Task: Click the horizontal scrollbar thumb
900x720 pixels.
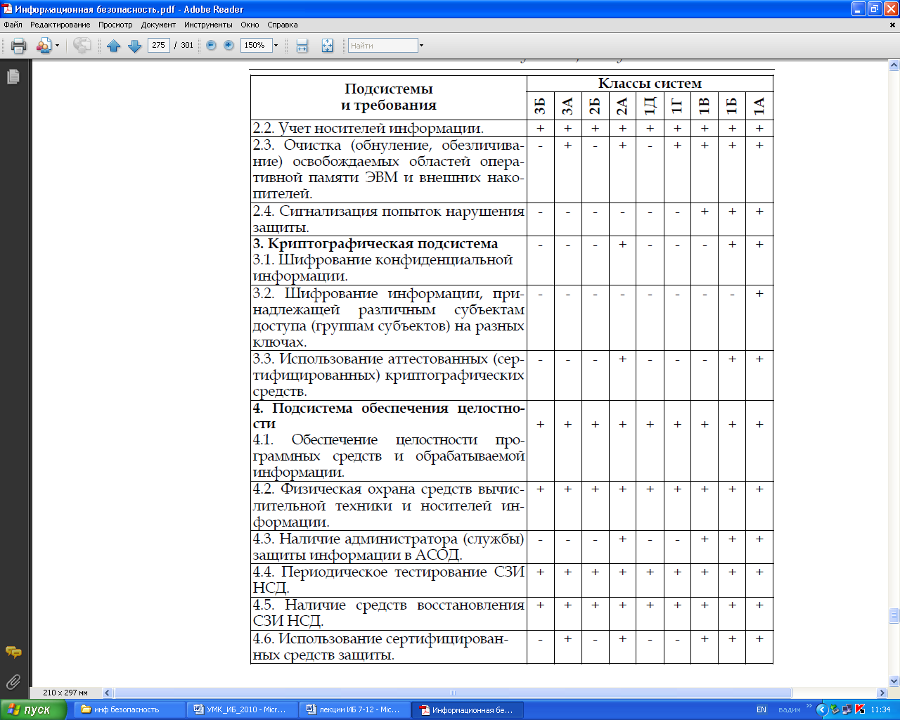Action: point(453,693)
